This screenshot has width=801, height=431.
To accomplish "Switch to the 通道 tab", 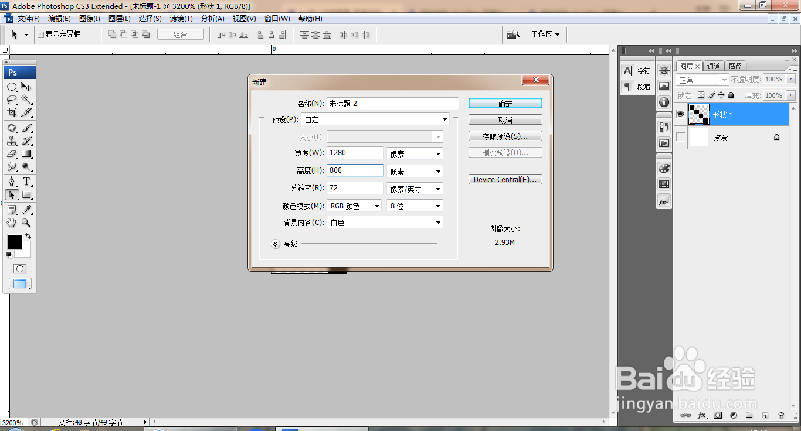I will 714,66.
